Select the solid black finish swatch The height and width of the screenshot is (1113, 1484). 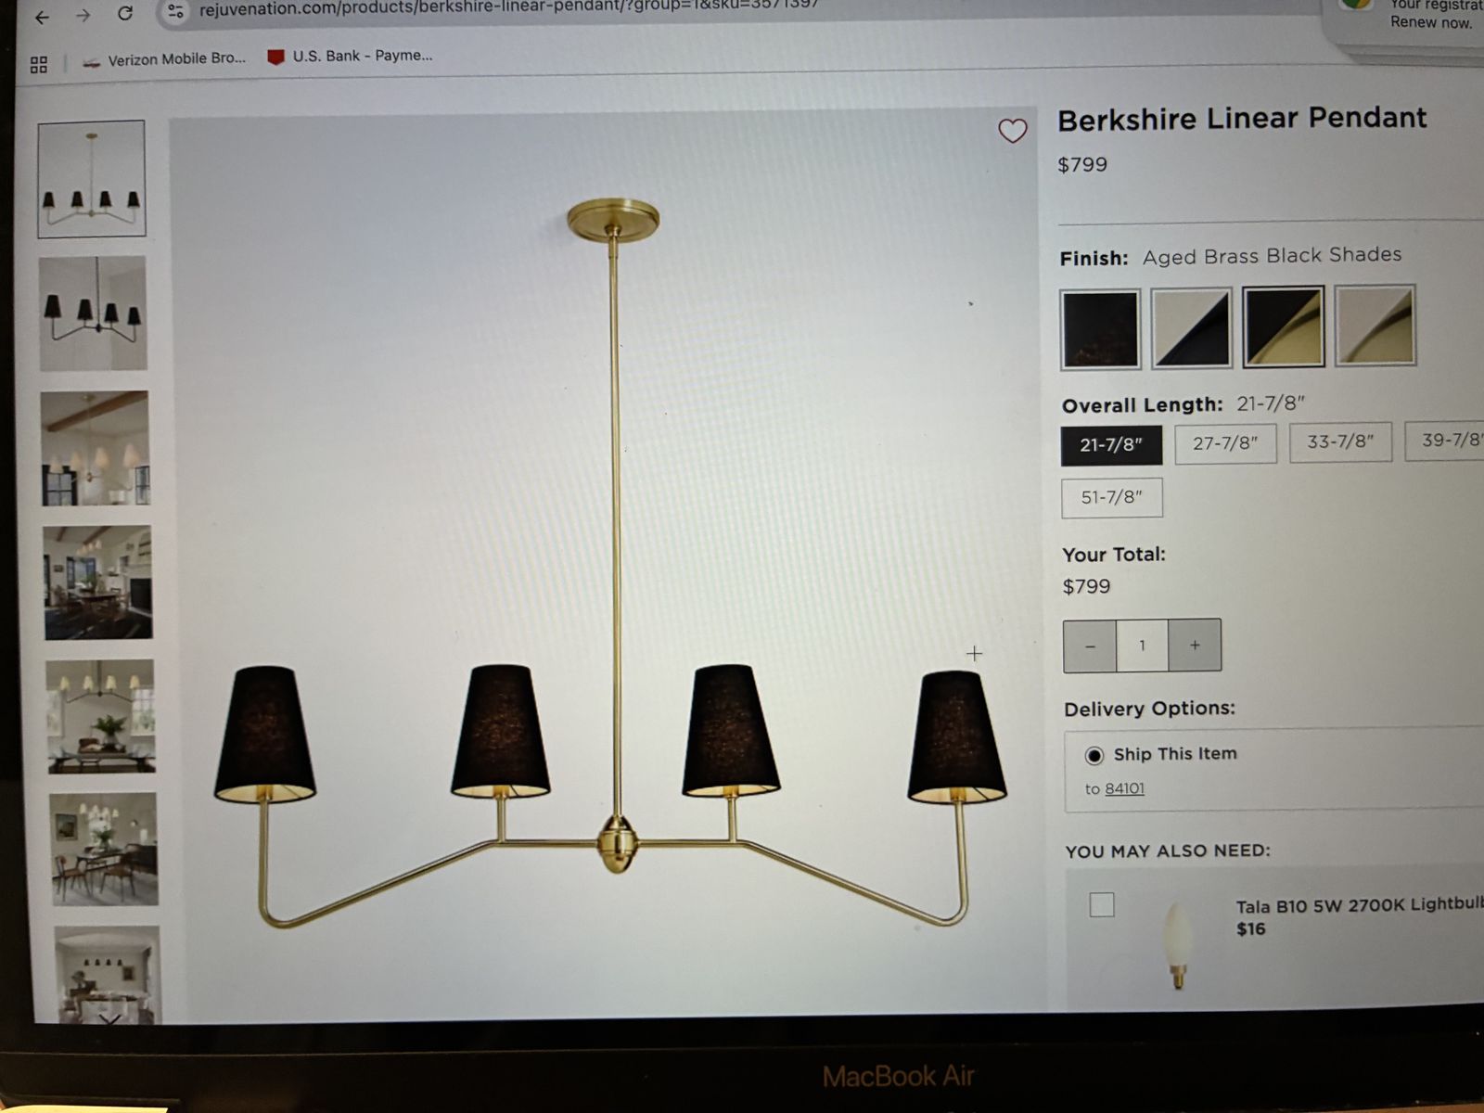click(x=1100, y=330)
